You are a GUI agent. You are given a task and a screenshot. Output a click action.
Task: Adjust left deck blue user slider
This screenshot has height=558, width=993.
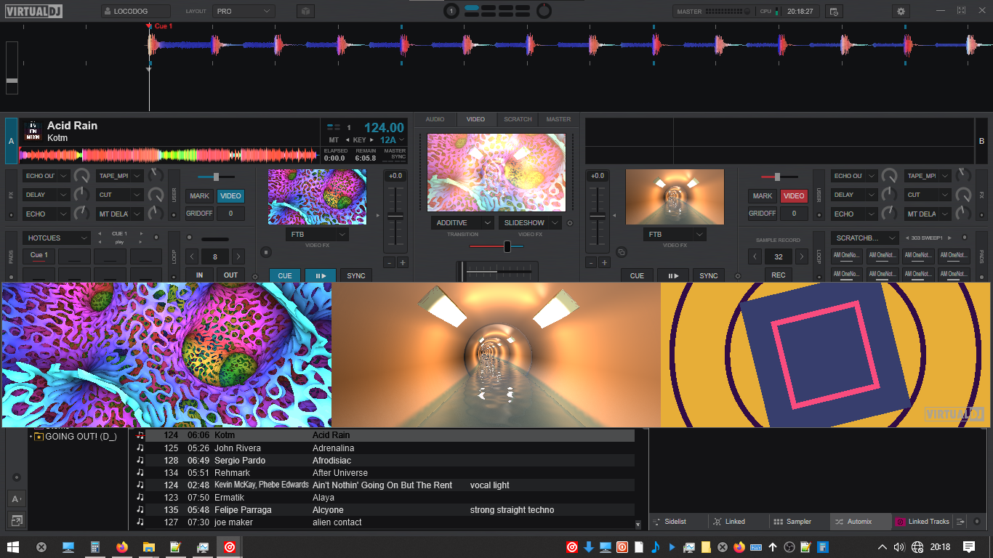click(216, 177)
